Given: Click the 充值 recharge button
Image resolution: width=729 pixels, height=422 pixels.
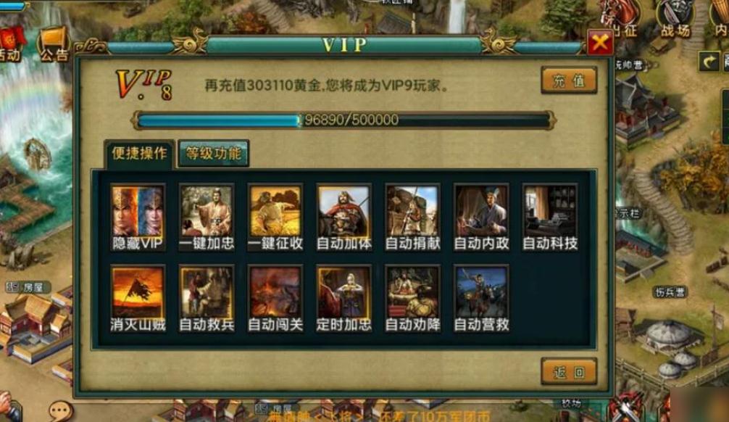Looking at the screenshot, I should [x=569, y=80].
